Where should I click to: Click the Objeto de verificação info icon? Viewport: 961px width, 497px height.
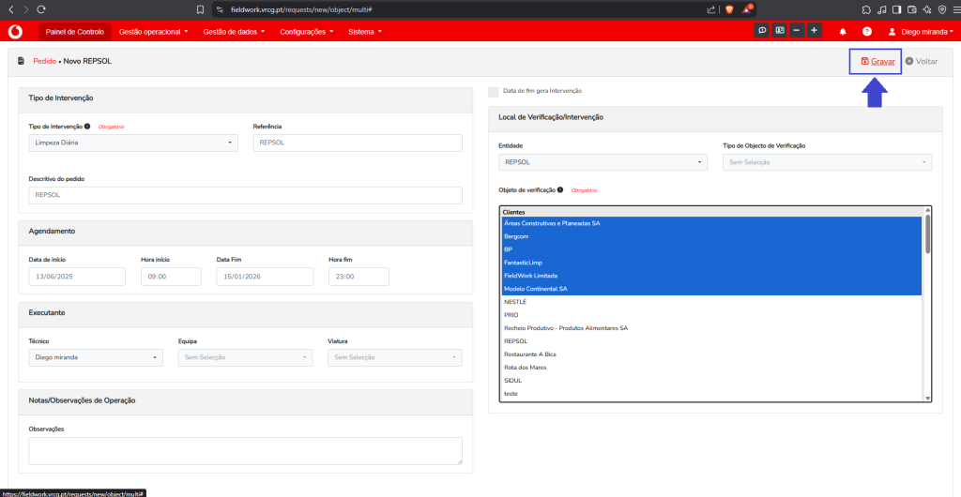(560, 190)
